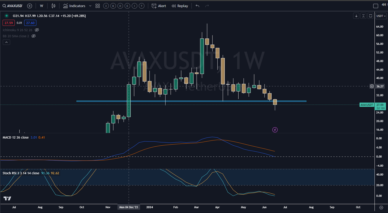Click the Mon 04 Dec '23 date label
Screen dimensions: 388x213
pyautogui.click(x=129, y=207)
